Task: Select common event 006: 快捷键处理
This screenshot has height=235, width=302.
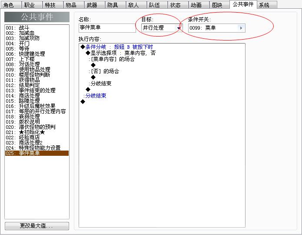Action: point(37,54)
